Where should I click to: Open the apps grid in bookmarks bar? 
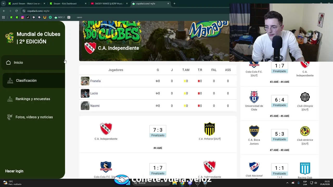tap(3, 17)
